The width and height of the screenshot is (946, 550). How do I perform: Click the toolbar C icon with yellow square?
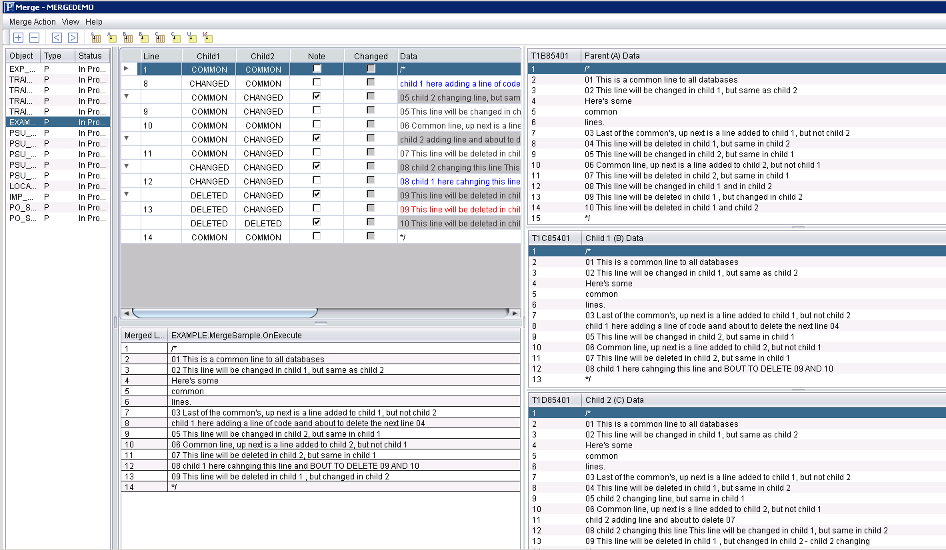point(175,37)
